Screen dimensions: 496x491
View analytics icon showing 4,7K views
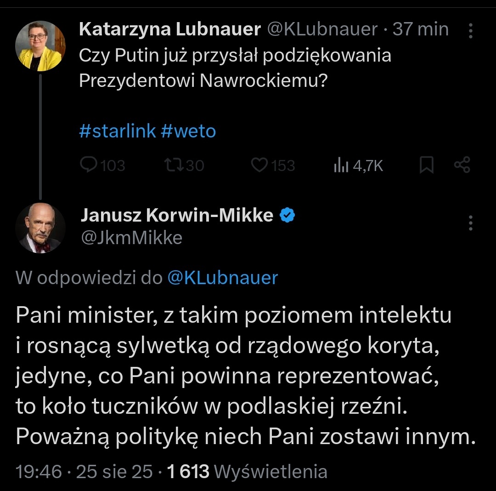(340, 166)
